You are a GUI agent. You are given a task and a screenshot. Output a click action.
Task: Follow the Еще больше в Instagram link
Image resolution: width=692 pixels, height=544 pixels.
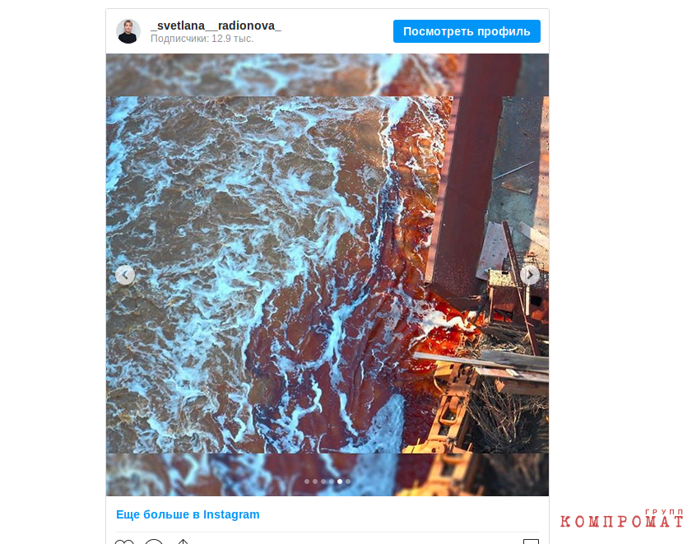(x=188, y=514)
